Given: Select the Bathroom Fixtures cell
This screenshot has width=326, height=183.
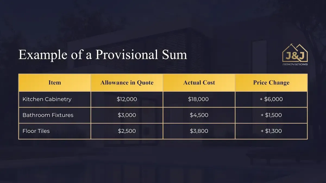Looking at the screenshot, I should pos(48,115).
